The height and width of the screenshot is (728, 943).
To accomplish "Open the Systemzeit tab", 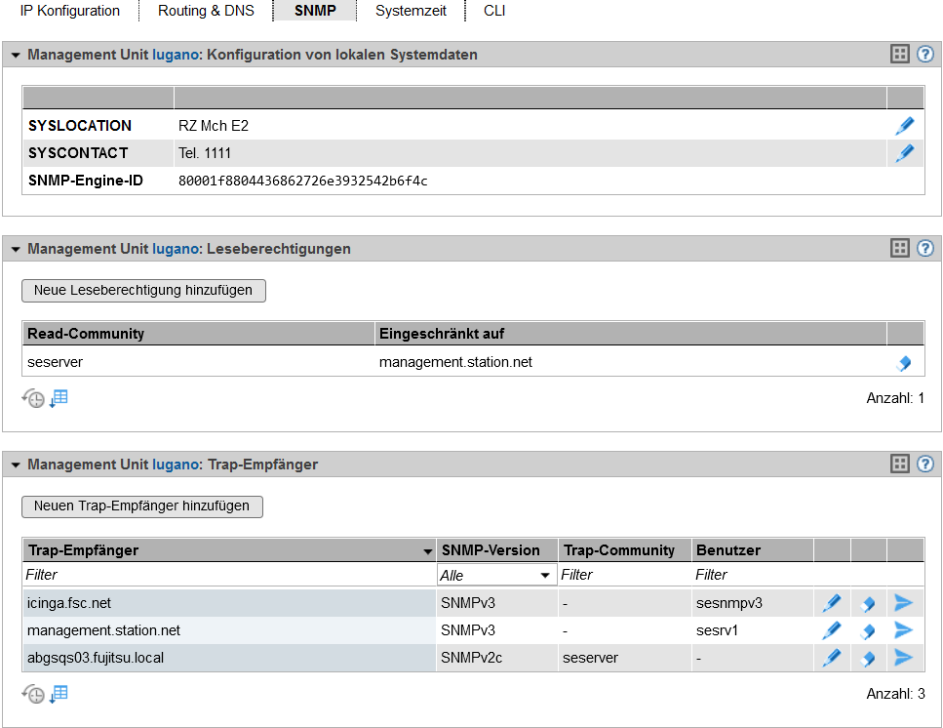I will pos(410,12).
